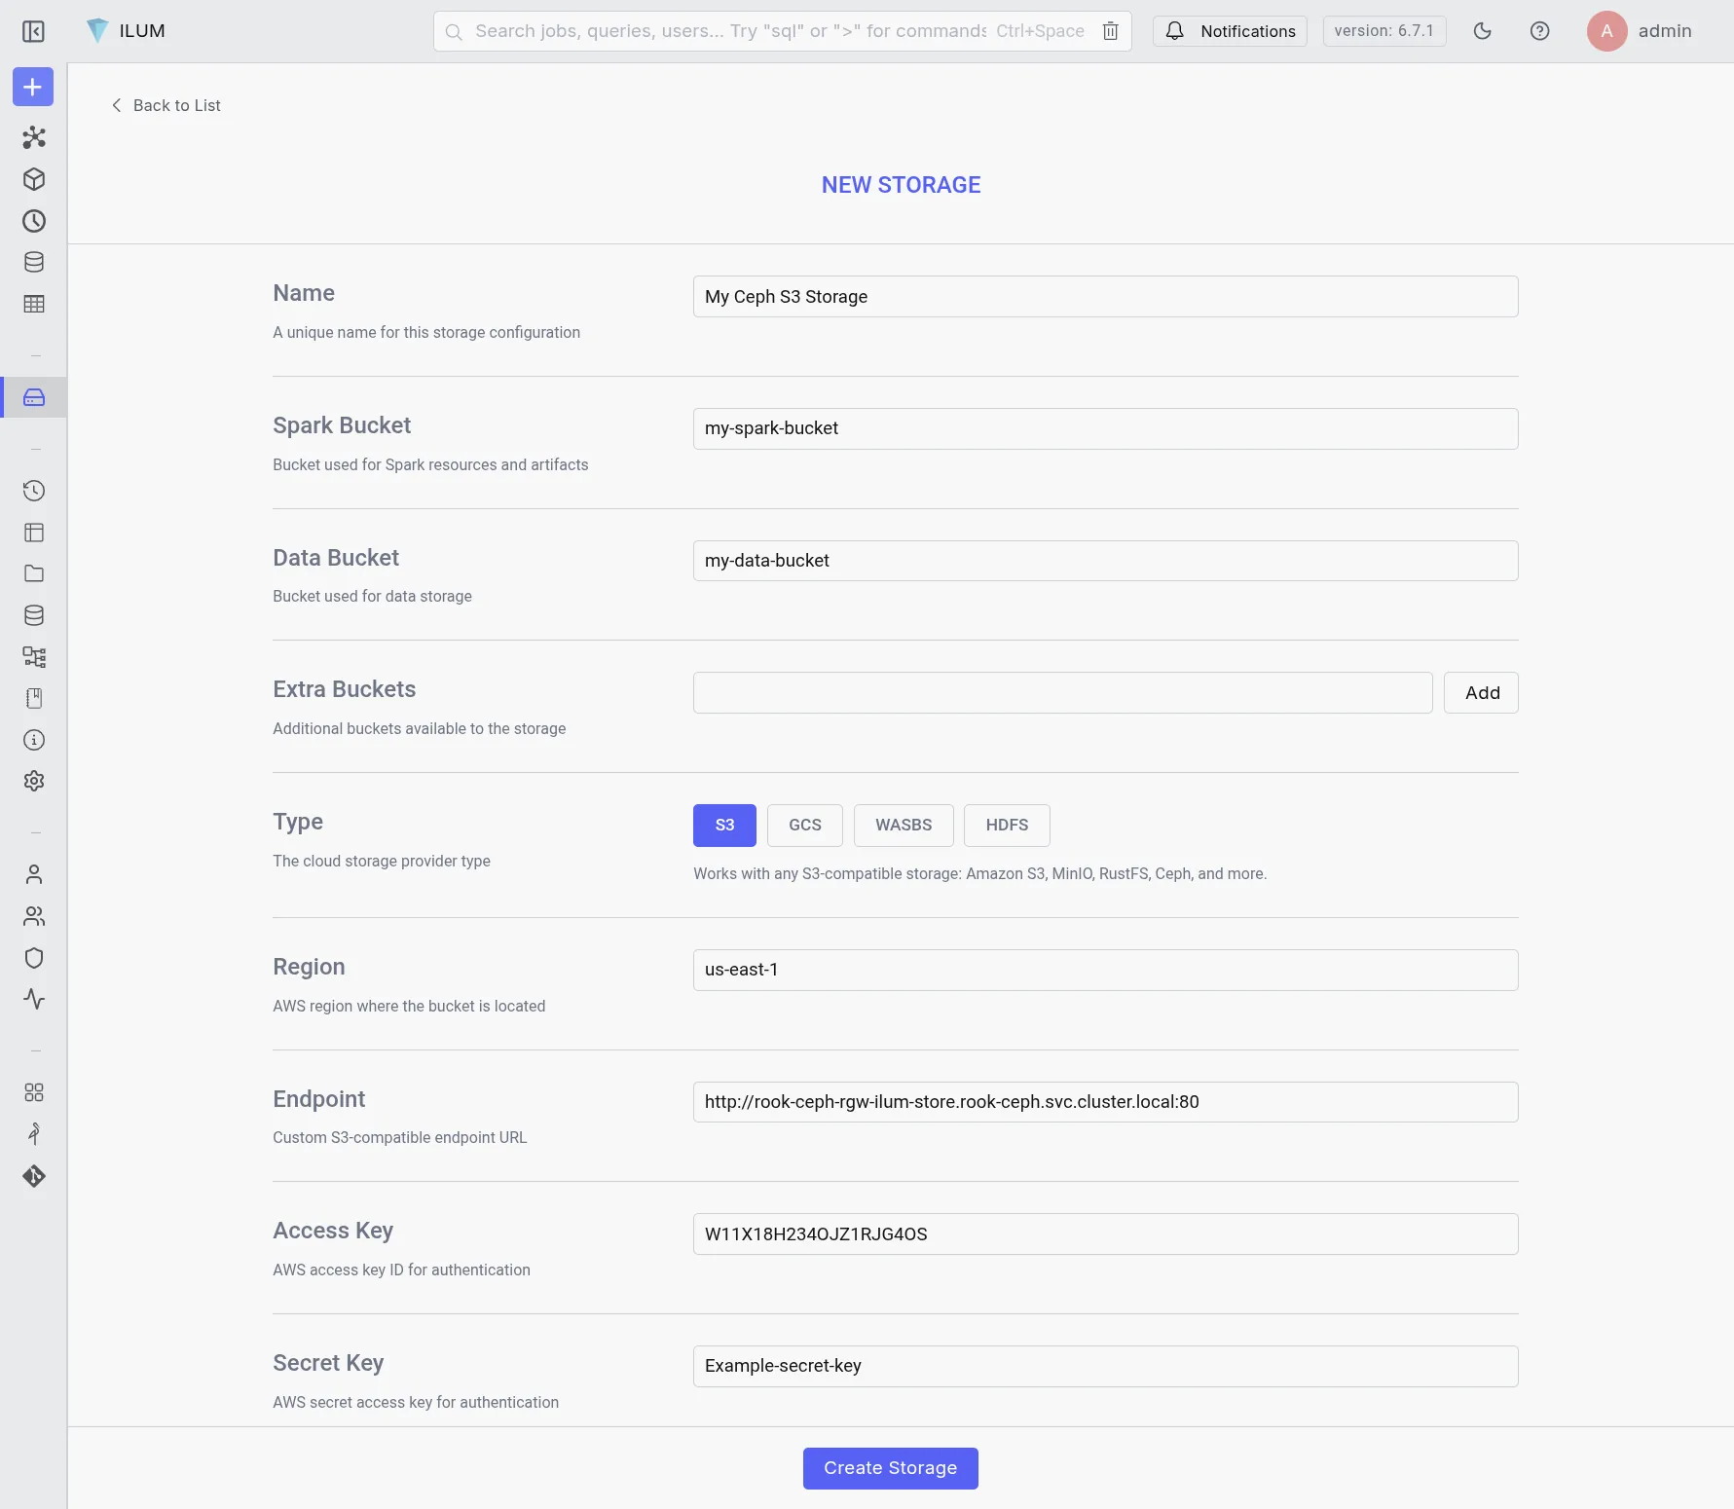Open the clock schedule icon in sidebar

coord(34,221)
